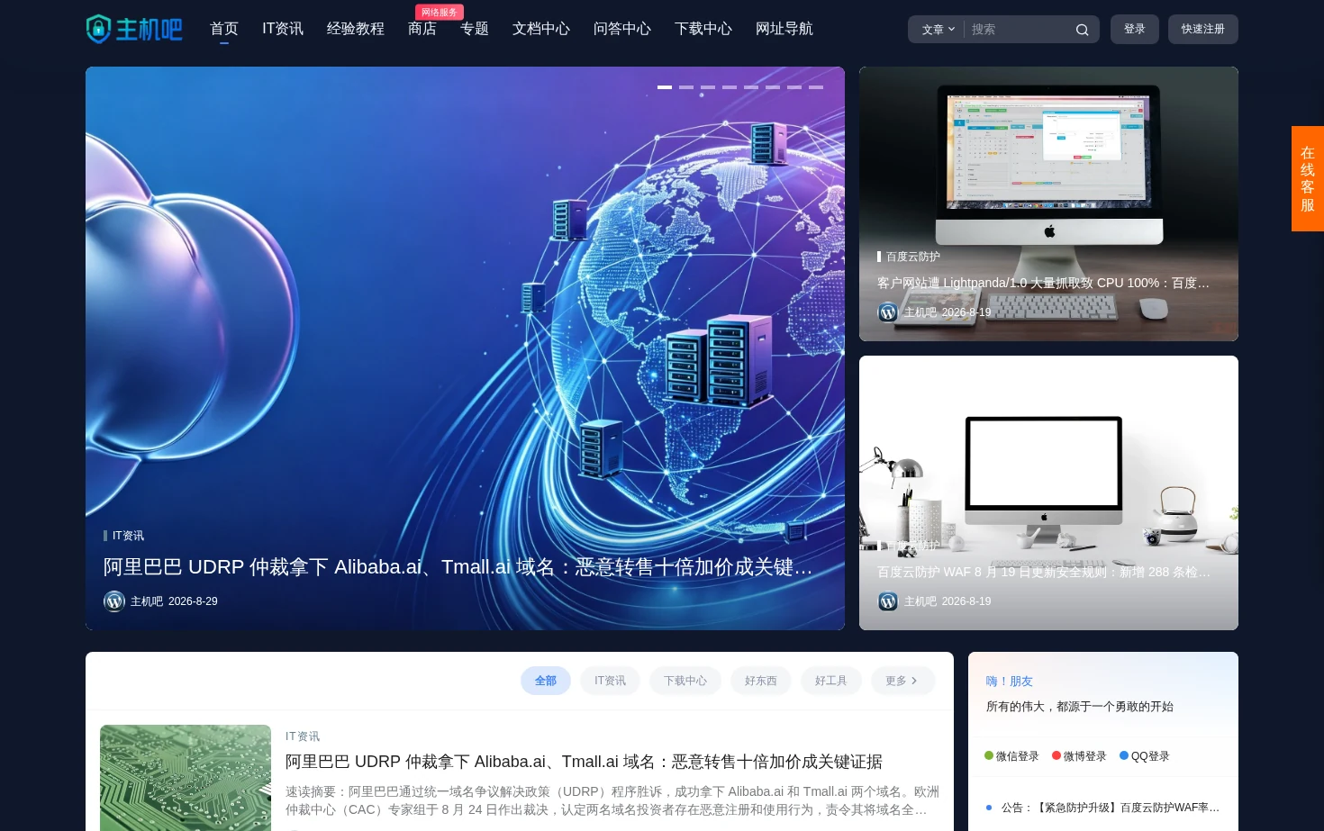Click the 微博登录 text link
1324x831 pixels.
pos(1085,756)
